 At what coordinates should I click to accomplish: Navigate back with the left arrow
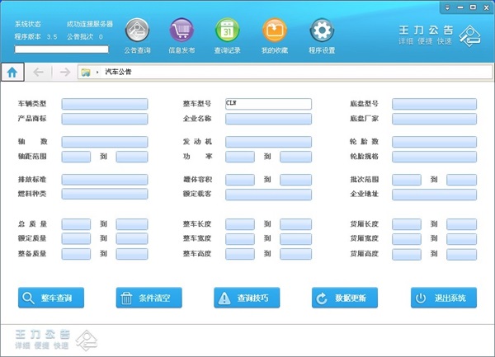point(38,73)
